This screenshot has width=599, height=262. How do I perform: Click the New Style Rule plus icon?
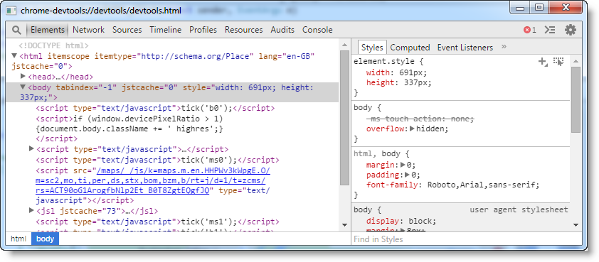pyautogui.click(x=543, y=62)
